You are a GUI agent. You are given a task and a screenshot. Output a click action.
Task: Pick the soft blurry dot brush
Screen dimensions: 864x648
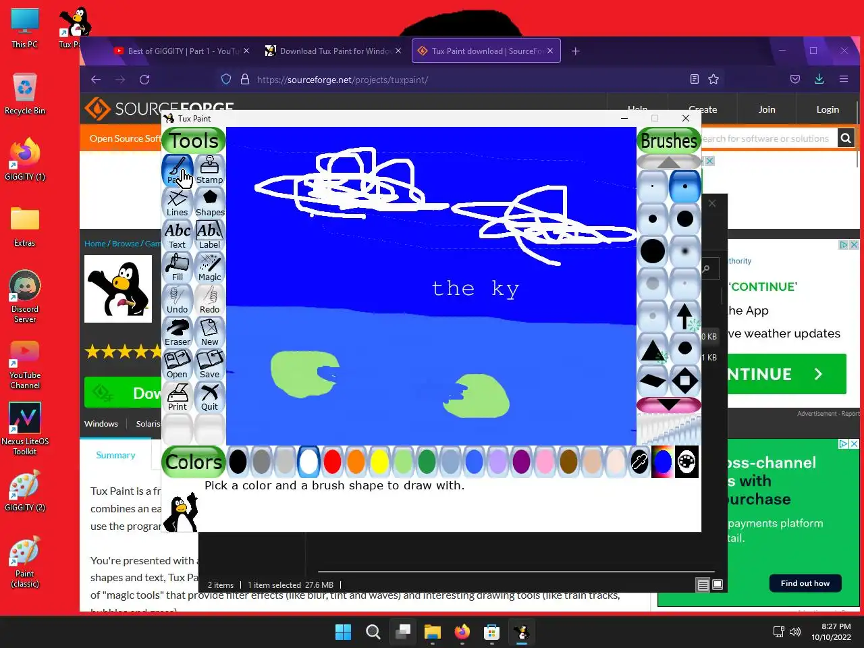coord(684,251)
